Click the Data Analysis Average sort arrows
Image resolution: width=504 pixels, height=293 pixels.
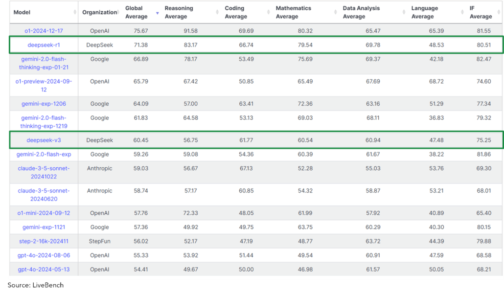404,12
